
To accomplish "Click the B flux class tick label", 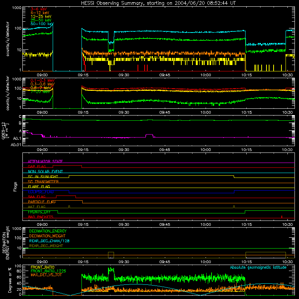I will 20,123.
